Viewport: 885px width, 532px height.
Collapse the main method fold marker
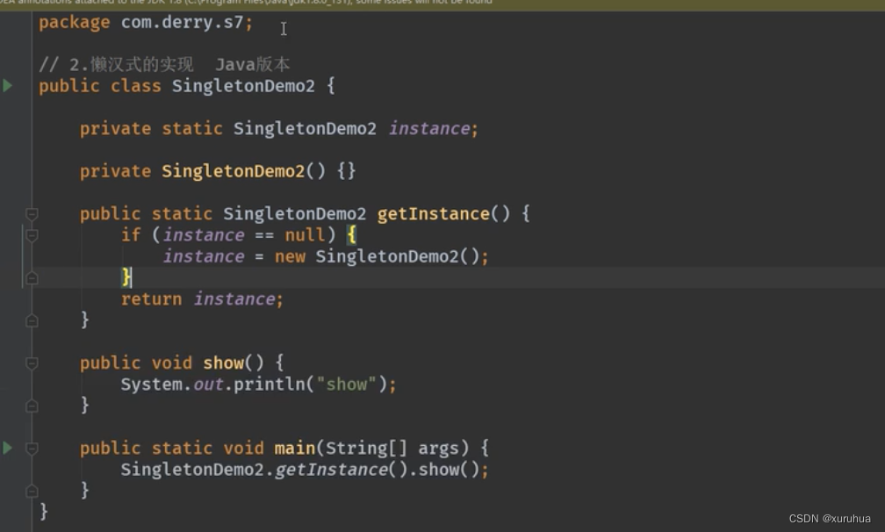coord(32,449)
